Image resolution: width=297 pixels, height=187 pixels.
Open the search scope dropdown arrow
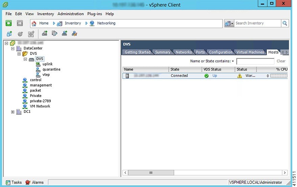[232, 23]
